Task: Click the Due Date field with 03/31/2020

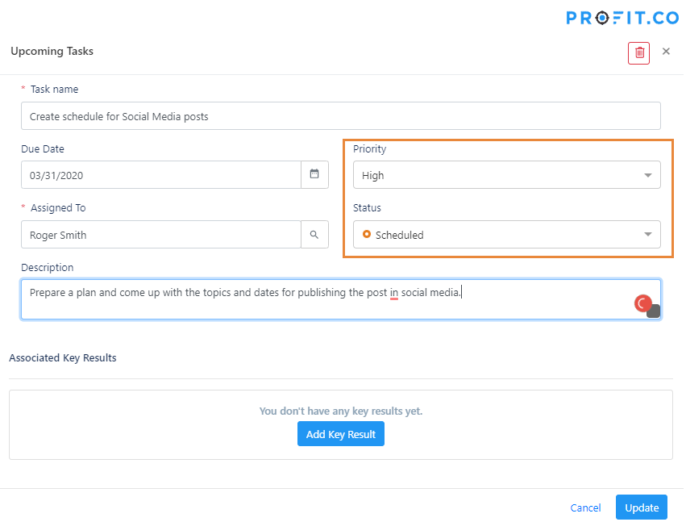Action: coord(161,175)
